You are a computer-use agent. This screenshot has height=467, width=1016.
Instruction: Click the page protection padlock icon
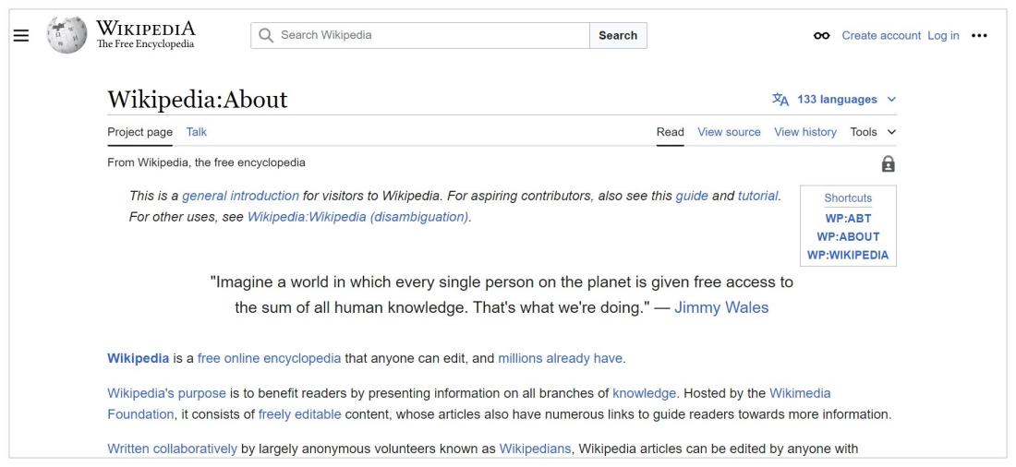[x=888, y=164]
